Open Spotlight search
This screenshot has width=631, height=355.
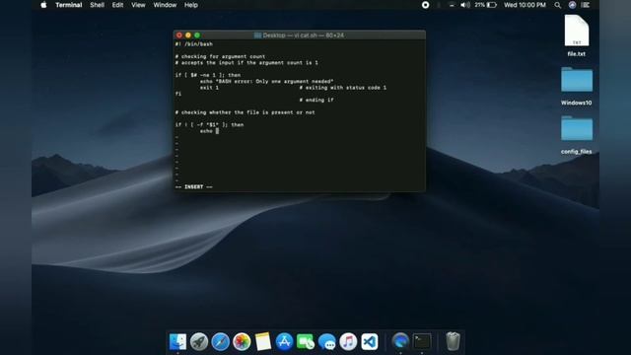click(557, 5)
